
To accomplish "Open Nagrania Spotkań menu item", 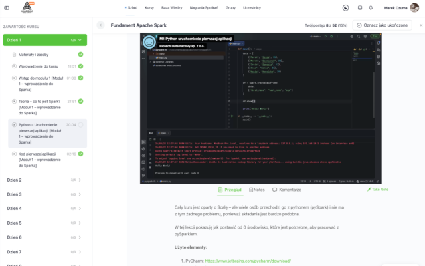I will (x=204, y=8).
